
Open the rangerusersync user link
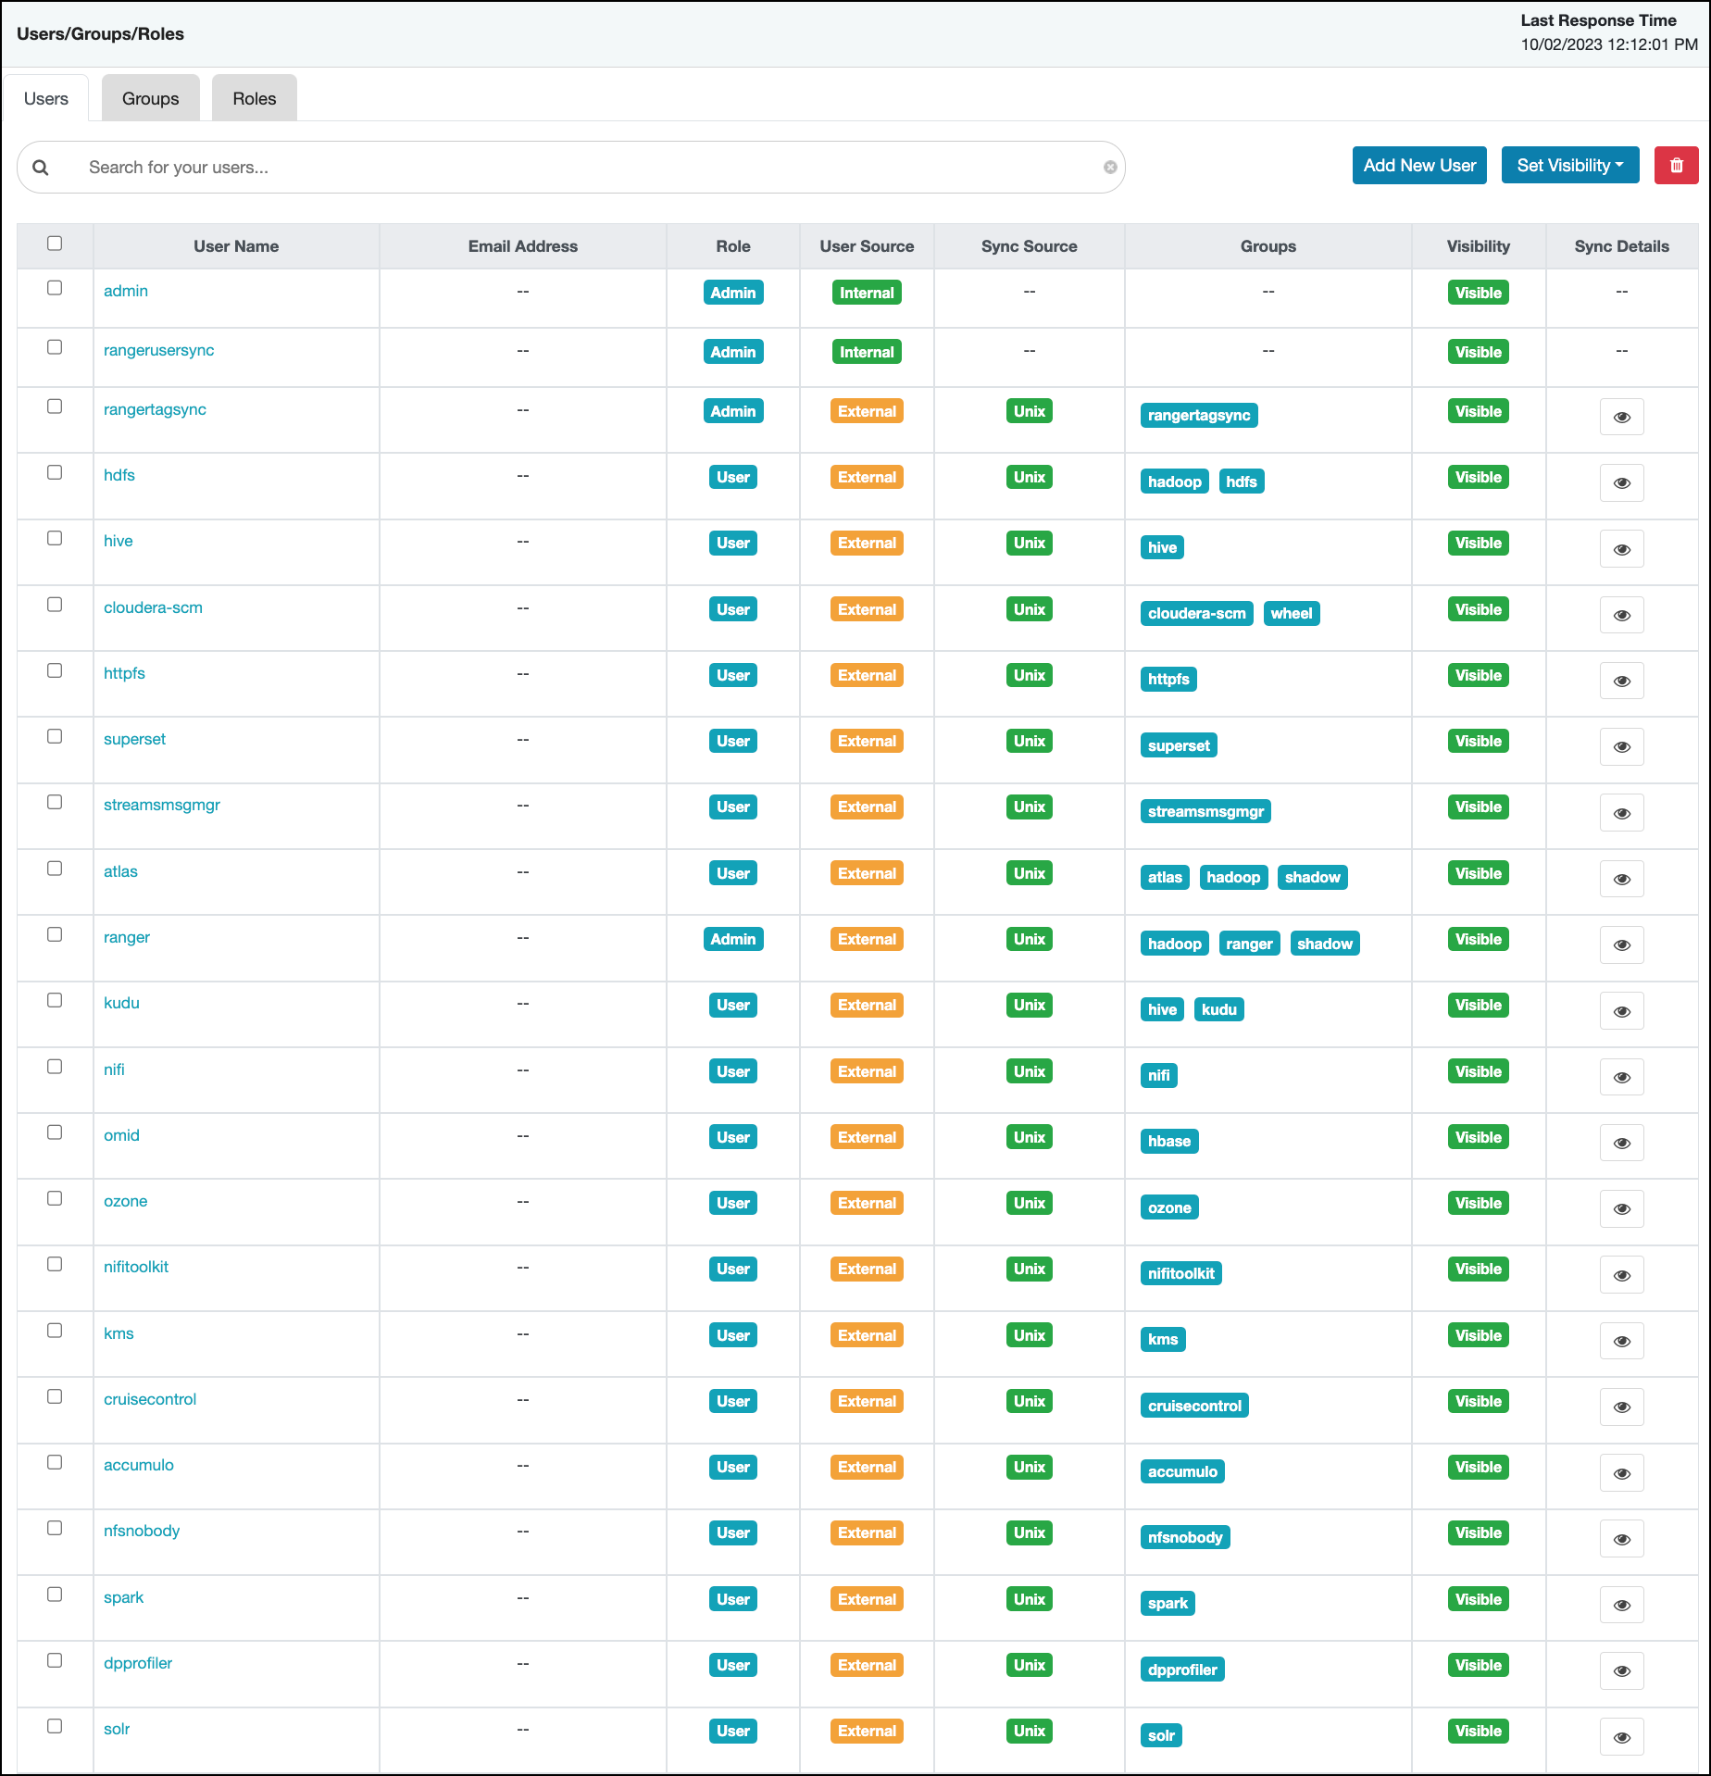pyautogui.click(x=158, y=350)
